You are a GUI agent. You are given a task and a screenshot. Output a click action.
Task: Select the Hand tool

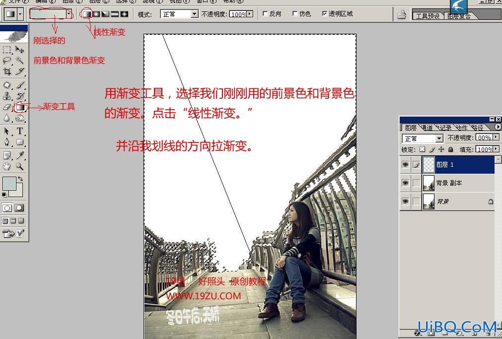tap(7, 166)
